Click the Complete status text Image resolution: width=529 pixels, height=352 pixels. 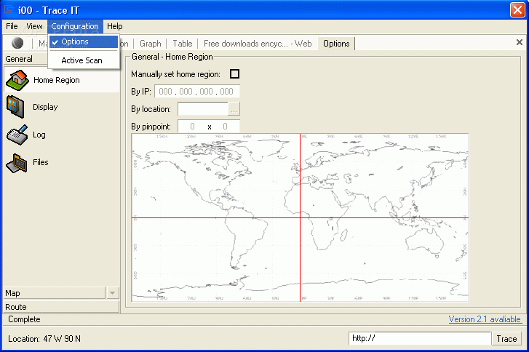24,319
